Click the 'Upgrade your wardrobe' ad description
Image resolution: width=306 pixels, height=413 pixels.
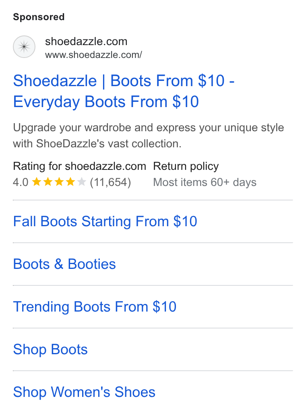[x=149, y=136]
